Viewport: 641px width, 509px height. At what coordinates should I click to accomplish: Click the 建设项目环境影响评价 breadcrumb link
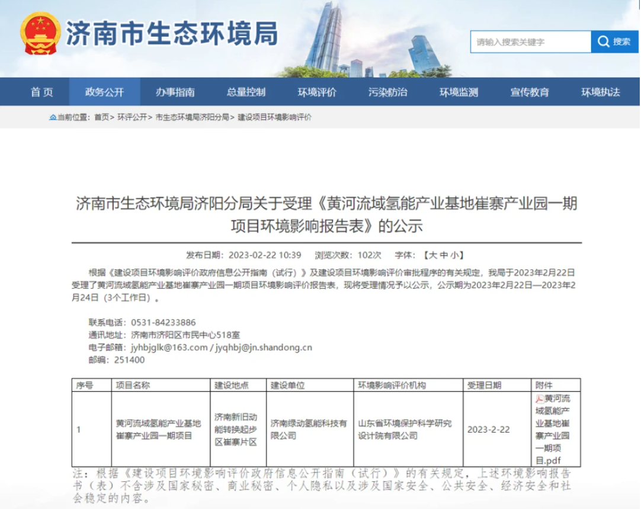[274, 117]
